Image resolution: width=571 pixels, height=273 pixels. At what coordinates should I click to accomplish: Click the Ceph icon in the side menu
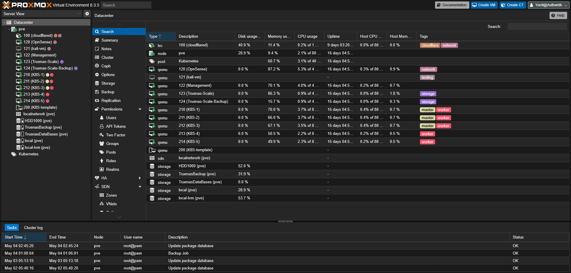pyautogui.click(x=97, y=66)
